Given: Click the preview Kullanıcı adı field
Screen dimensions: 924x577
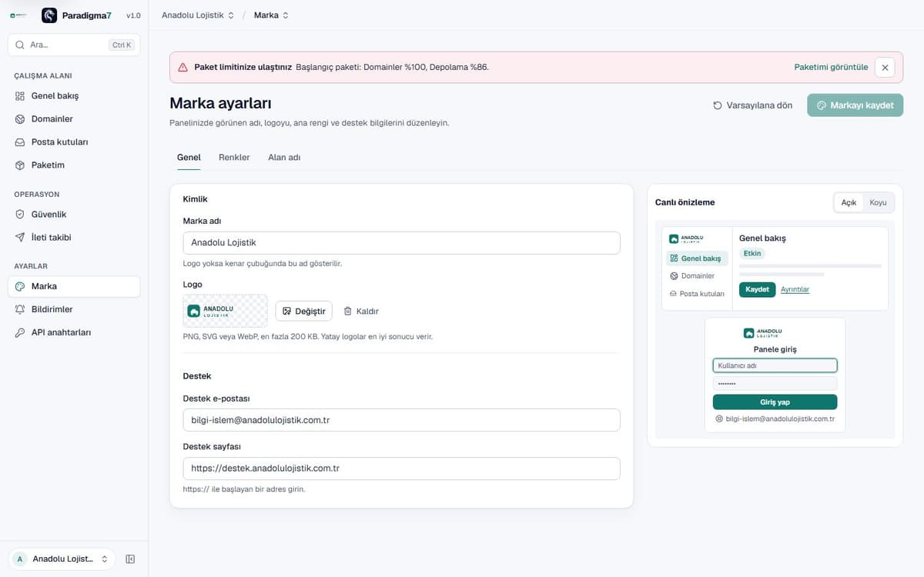Looking at the screenshot, I should point(775,365).
